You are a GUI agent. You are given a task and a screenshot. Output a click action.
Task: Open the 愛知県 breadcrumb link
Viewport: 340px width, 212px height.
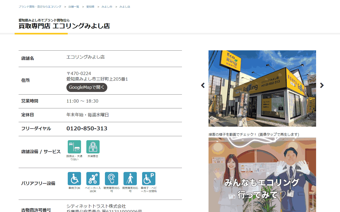pyautogui.click(x=90, y=7)
